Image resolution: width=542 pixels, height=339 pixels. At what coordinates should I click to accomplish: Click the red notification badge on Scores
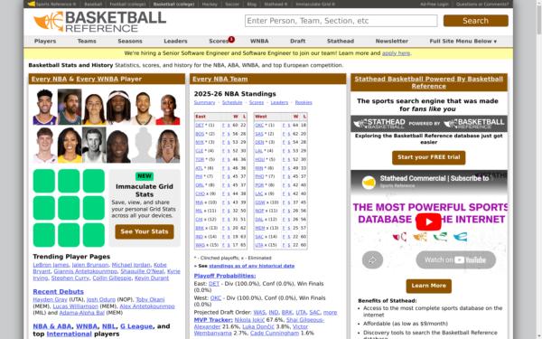tap(231, 39)
